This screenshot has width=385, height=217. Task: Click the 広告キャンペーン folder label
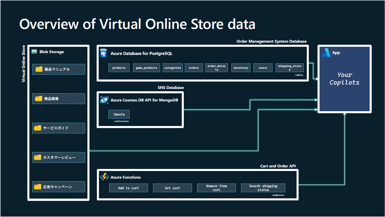pos(58,187)
